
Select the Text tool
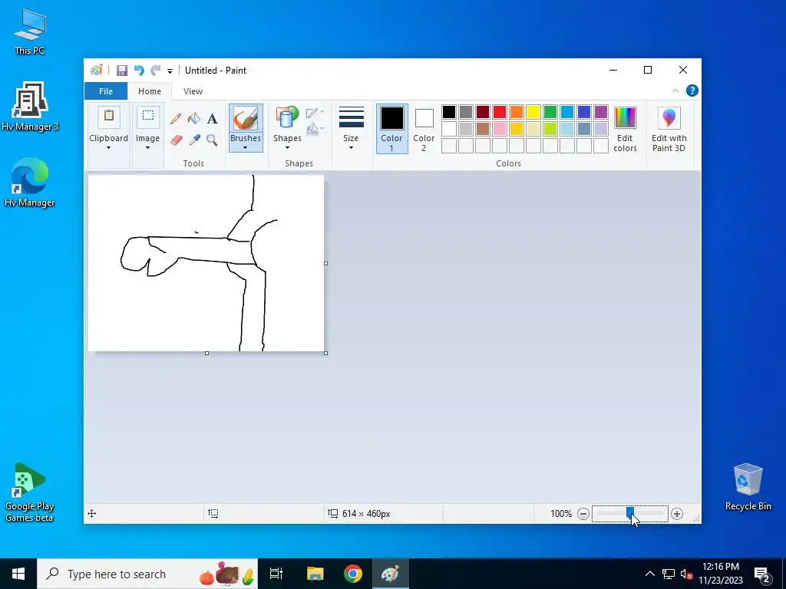pyautogui.click(x=213, y=119)
